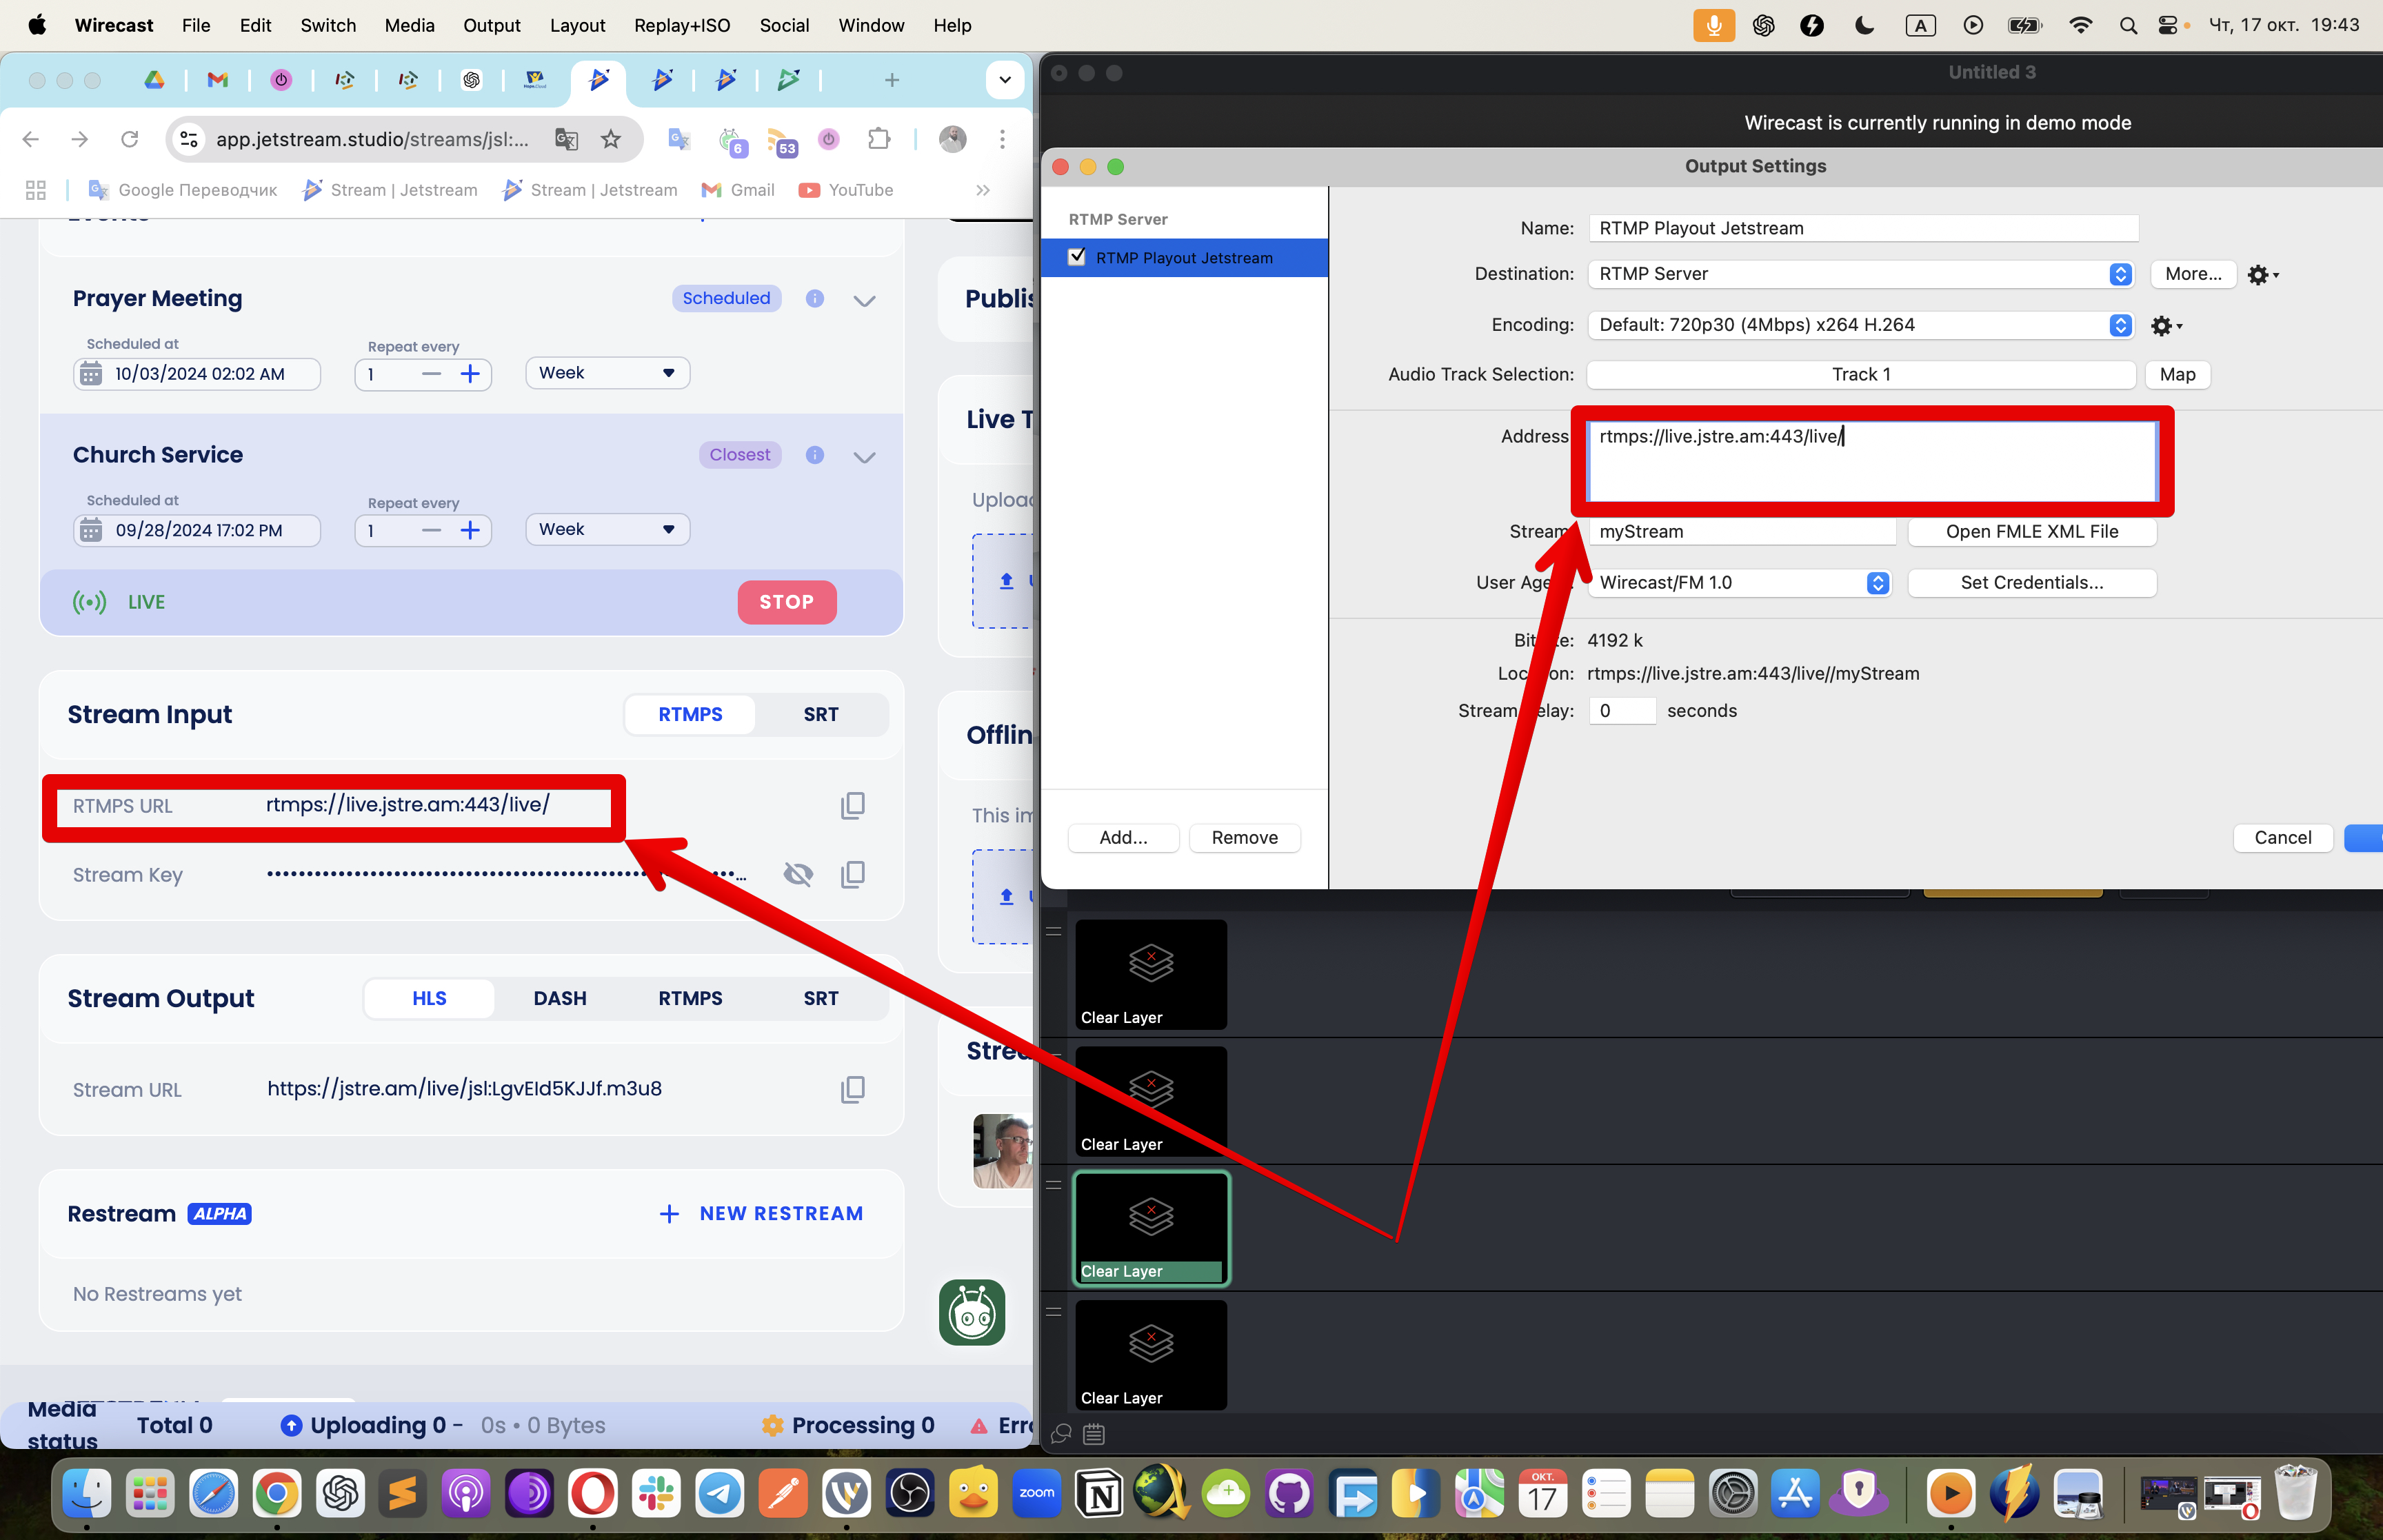The image size is (2383, 1540).
Task: Copy the HLS Stream URL with copy icon
Action: tap(852, 1089)
